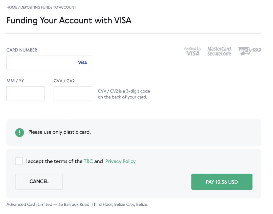Screen dimensions: 273x214
Task: Open the T&C link
Action: tap(88, 161)
